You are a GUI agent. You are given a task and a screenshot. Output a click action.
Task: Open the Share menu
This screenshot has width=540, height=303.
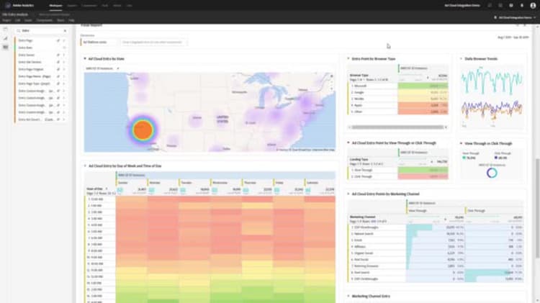[60, 20]
